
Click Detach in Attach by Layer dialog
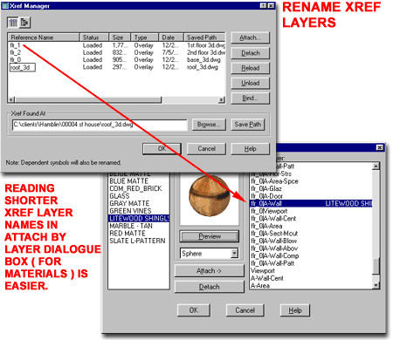(209, 287)
